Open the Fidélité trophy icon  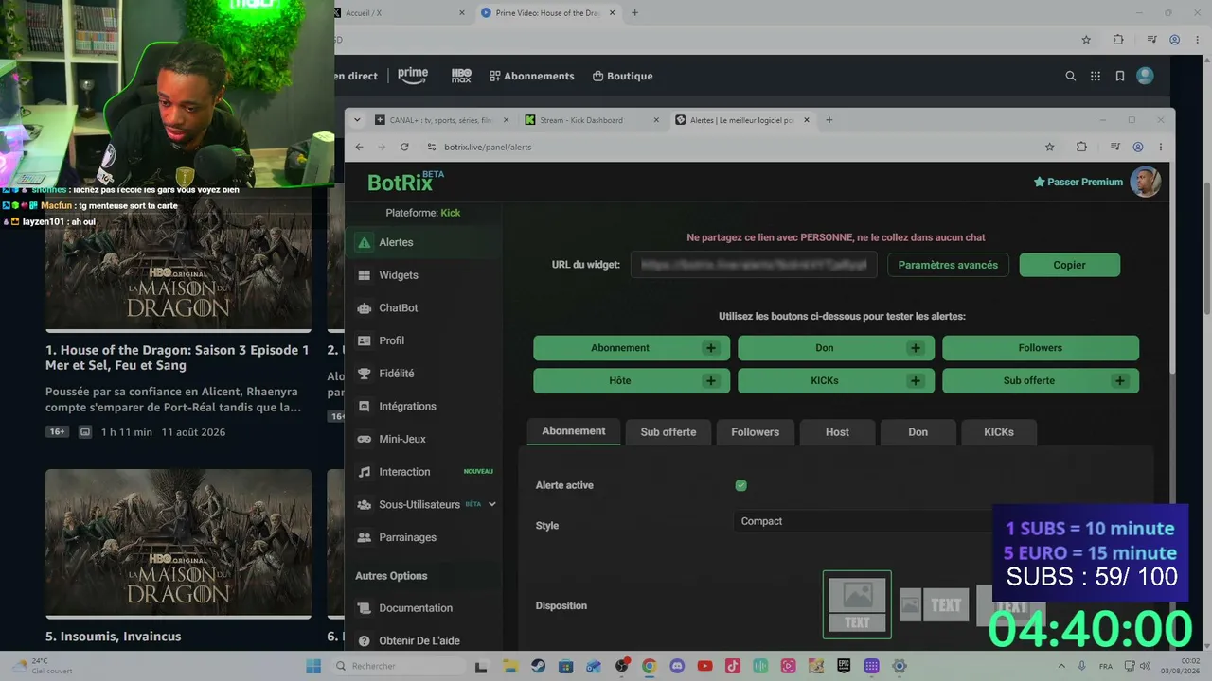coord(364,374)
